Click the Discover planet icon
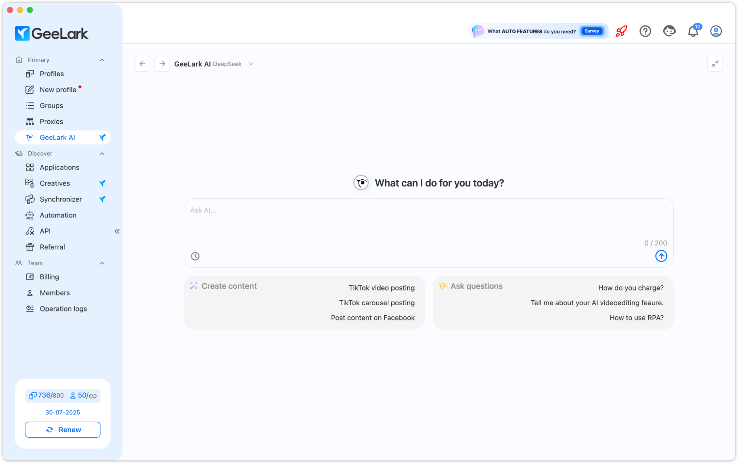The width and height of the screenshot is (738, 464). pyautogui.click(x=19, y=154)
